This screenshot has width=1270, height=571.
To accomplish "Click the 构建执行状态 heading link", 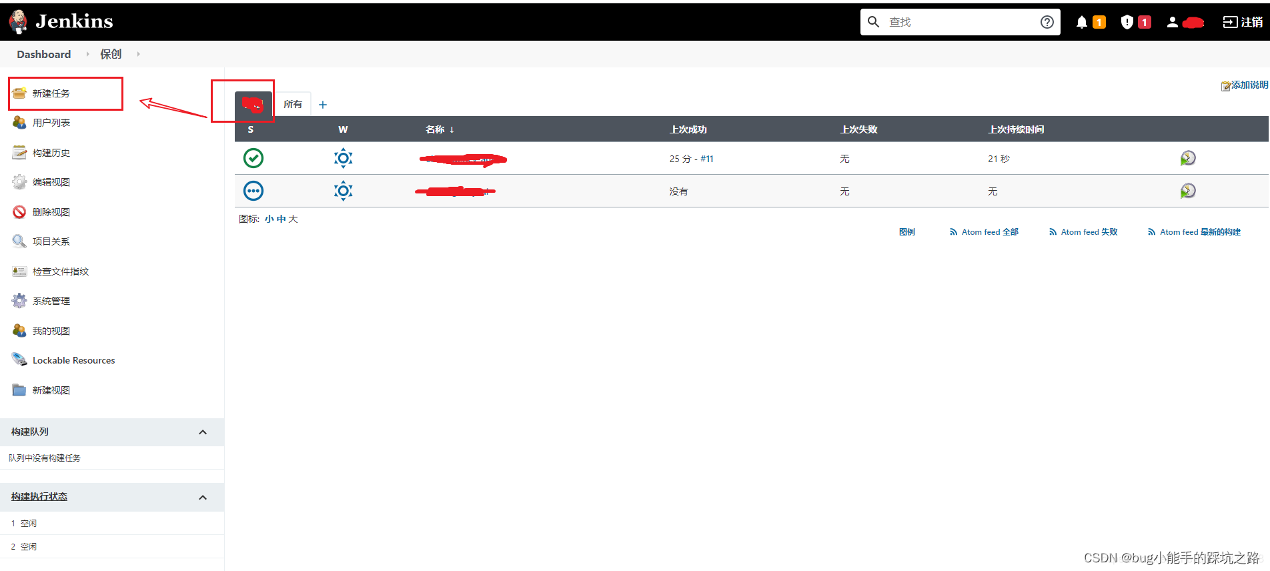I will point(39,497).
